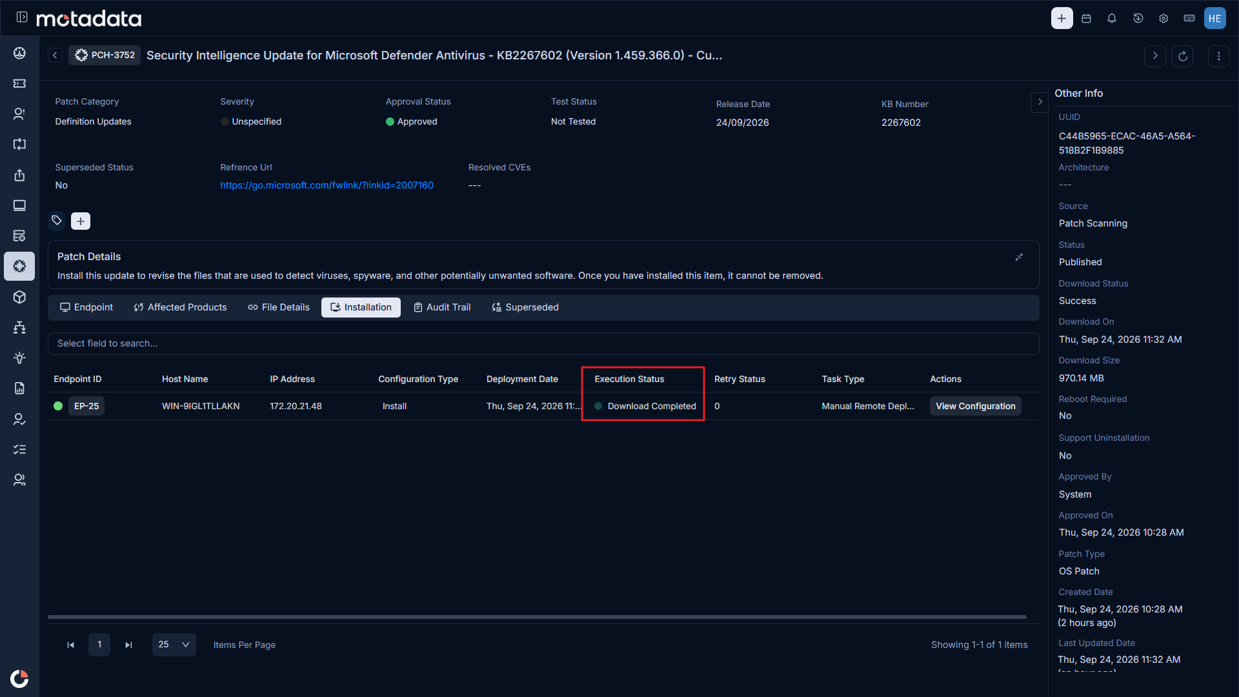Click the WIN-9IGL1TLLAKN host name
This screenshot has height=697, width=1239.
pyautogui.click(x=201, y=406)
